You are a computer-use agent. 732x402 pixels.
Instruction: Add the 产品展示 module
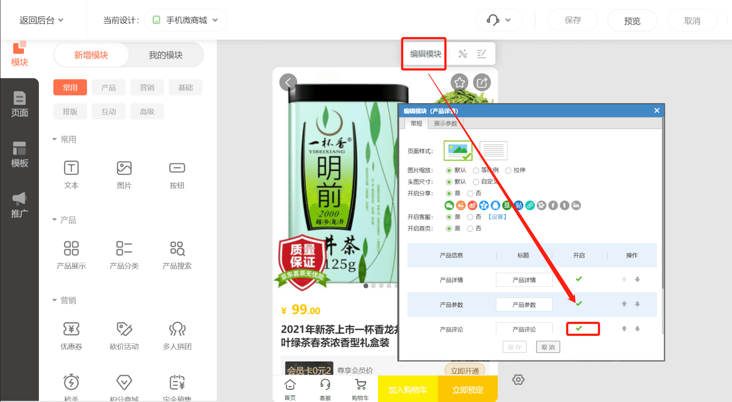click(x=71, y=255)
